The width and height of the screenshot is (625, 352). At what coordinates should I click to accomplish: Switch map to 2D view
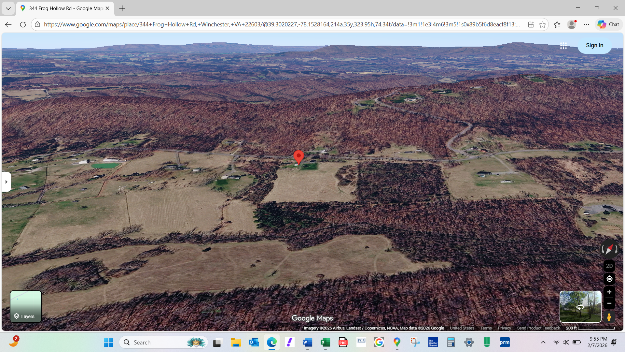click(609, 266)
